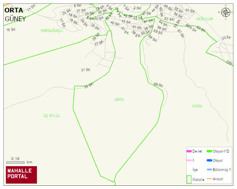Click the 56 SK street label
This screenshot has width=237, height=189.
pos(178,15)
